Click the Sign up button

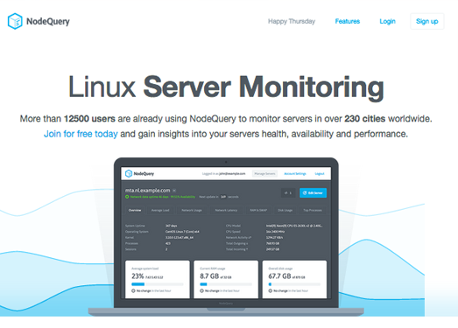coord(426,21)
